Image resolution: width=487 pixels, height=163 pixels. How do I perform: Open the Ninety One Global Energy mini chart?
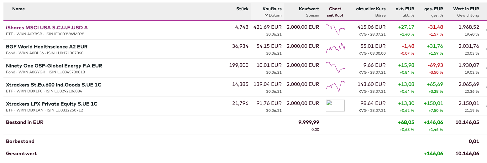[x=335, y=67]
